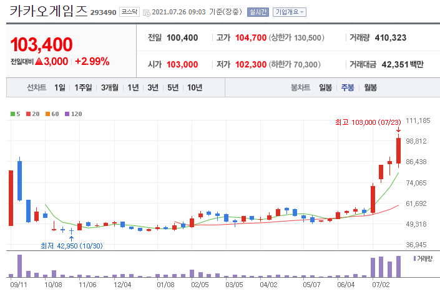
Task: Select the 10년 line chart tab
Action: click(195, 88)
